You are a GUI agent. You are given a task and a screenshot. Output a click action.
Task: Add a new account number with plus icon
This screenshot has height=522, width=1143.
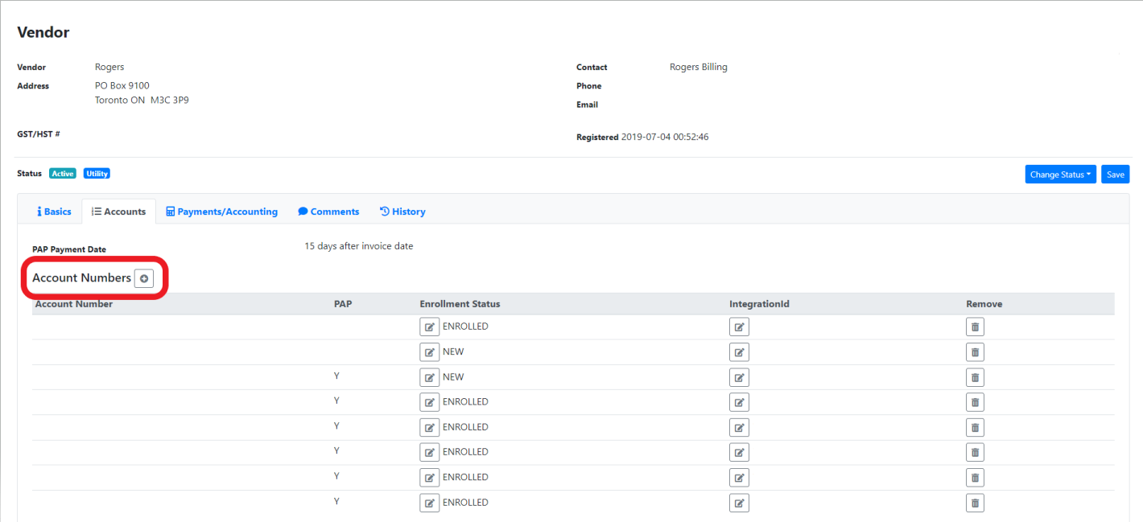pos(143,277)
